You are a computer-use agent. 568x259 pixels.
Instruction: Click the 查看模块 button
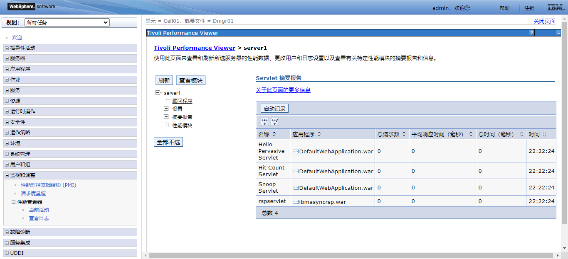(191, 80)
